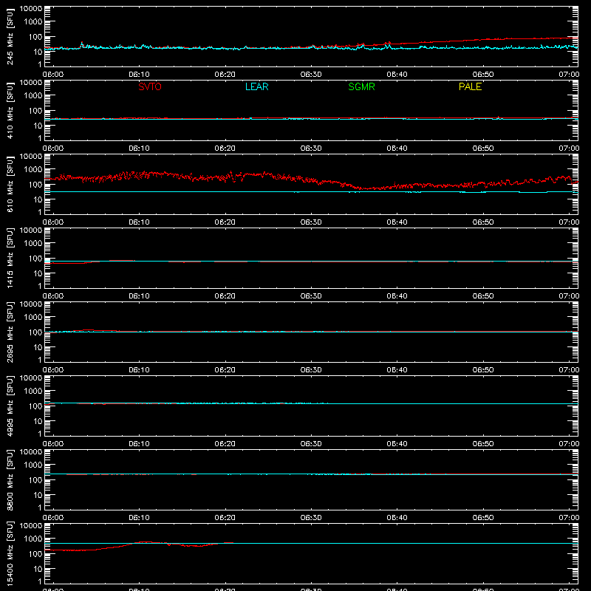Click the 100 y-axis label of 1415 MHz plot

click(35, 259)
